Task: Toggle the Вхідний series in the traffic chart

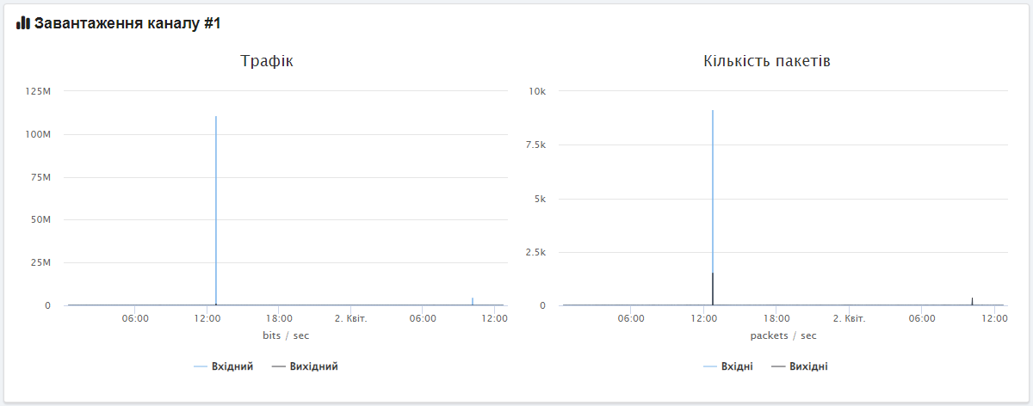Action: point(232,366)
